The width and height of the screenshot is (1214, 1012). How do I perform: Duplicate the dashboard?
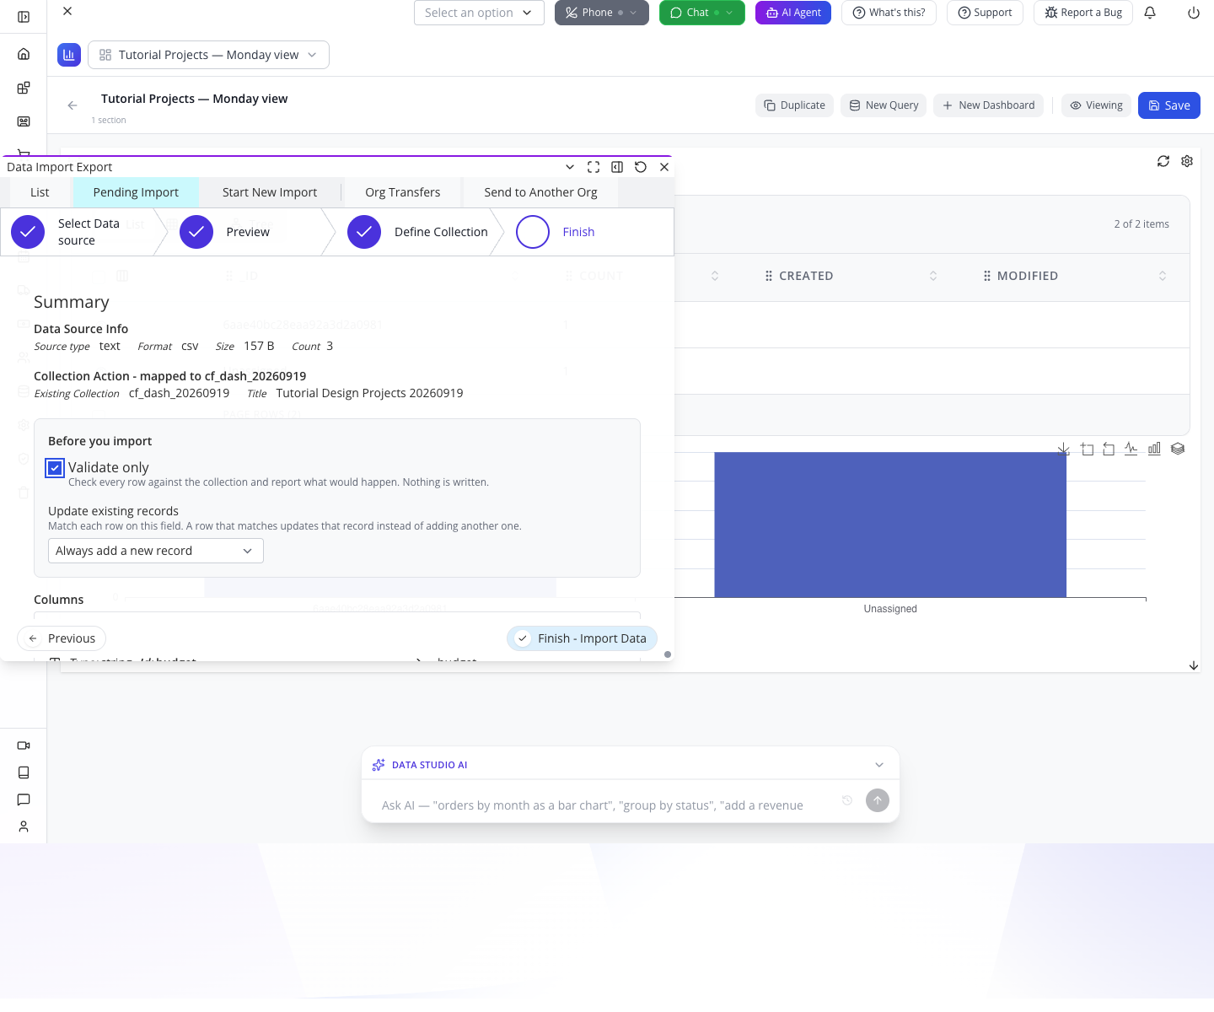pos(794,105)
